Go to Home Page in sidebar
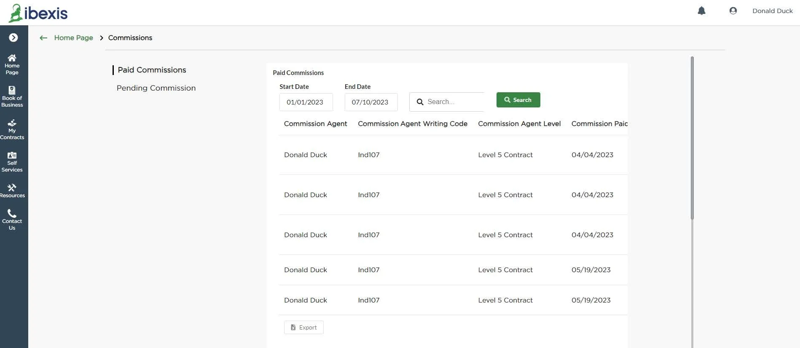 [x=12, y=64]
